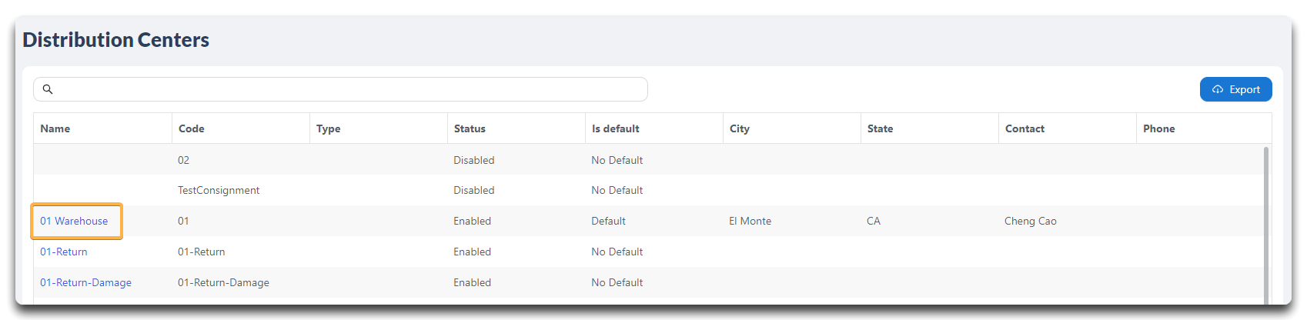Viewport: 1307px width, 320px height.
Task: Sort by the Name column header
Action: (55, 128)
